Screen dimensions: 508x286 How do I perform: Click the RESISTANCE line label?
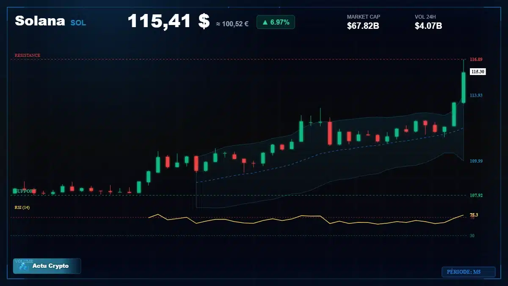tap(28, 55)
